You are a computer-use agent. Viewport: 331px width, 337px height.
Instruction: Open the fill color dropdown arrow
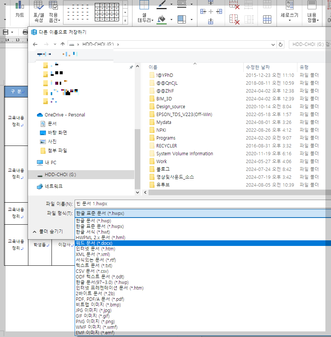[x=171, y=19]
